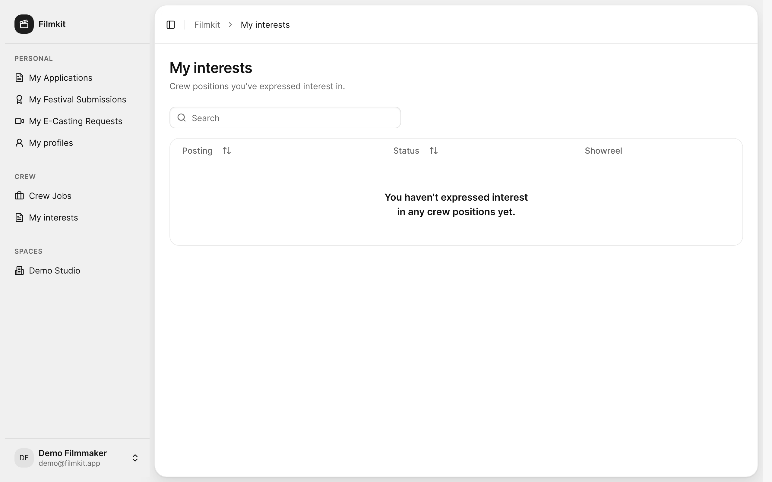Click the Showreel column header
The width and height of the screenshot is (772, 482).
[x=603, y=150]
